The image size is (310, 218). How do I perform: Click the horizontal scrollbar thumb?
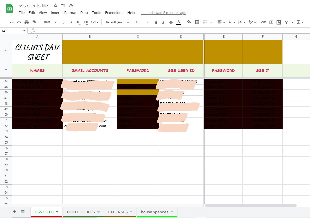250,205
